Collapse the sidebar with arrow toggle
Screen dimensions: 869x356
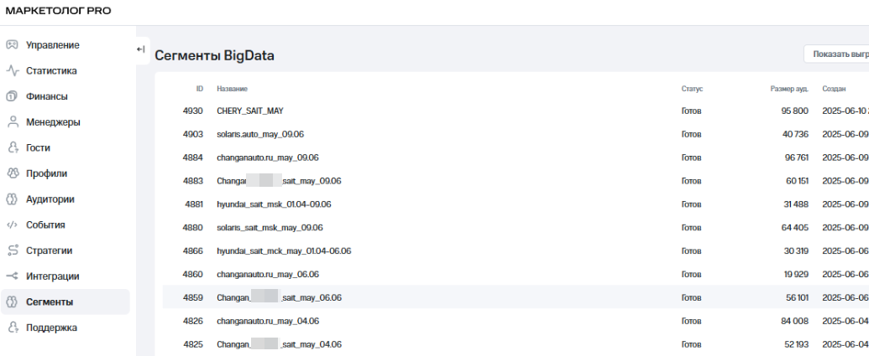tap(141, 49)
